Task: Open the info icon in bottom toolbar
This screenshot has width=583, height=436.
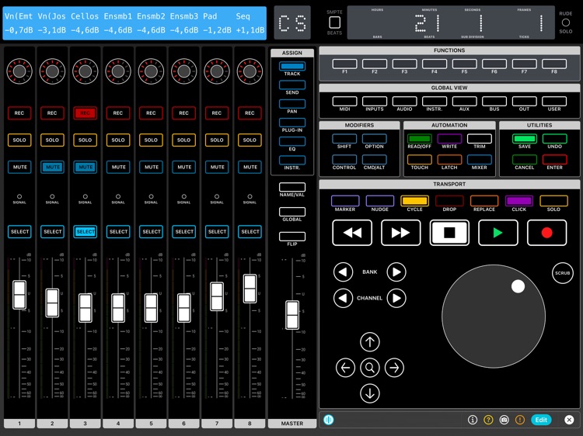Action: (x=472, y=420)
